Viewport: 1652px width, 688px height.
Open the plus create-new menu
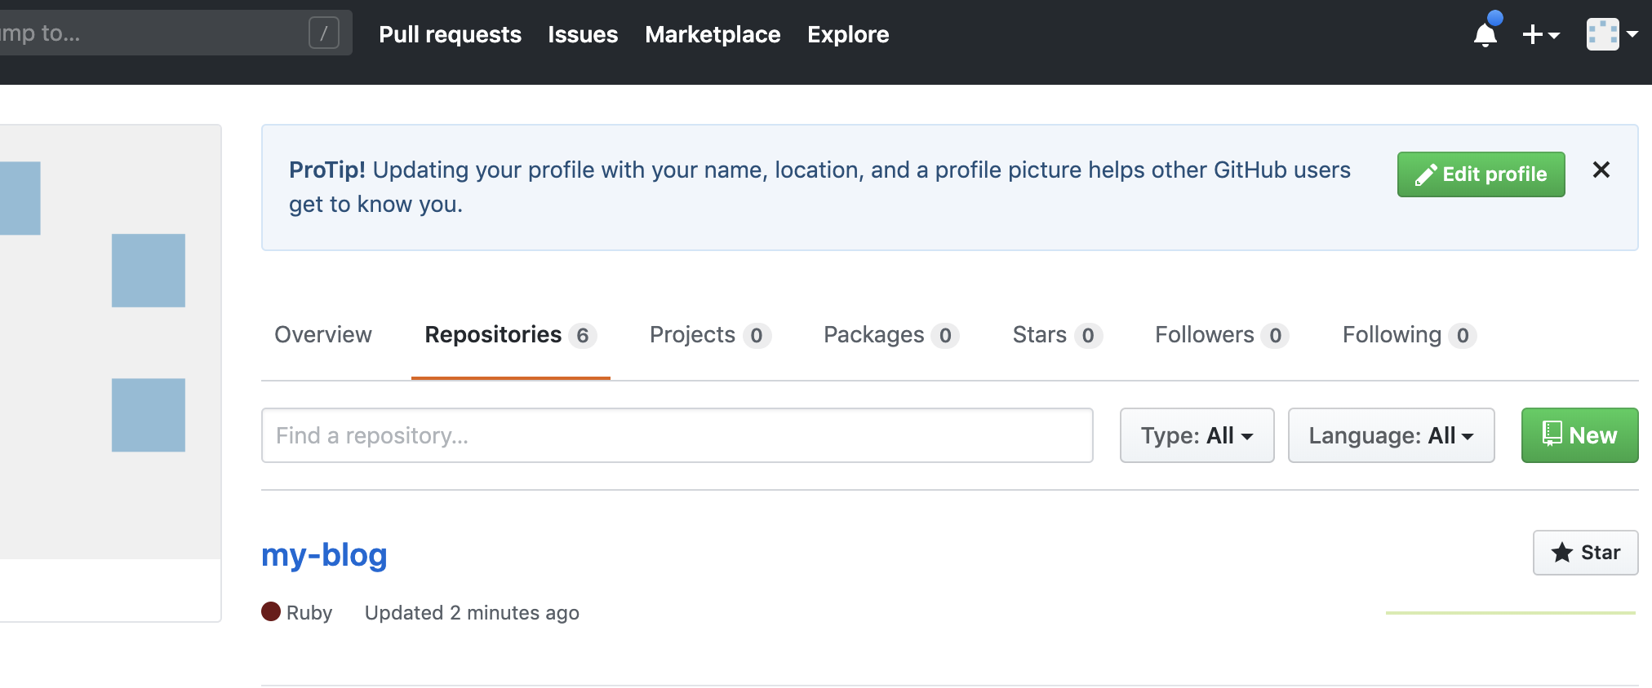(1541, 34)
